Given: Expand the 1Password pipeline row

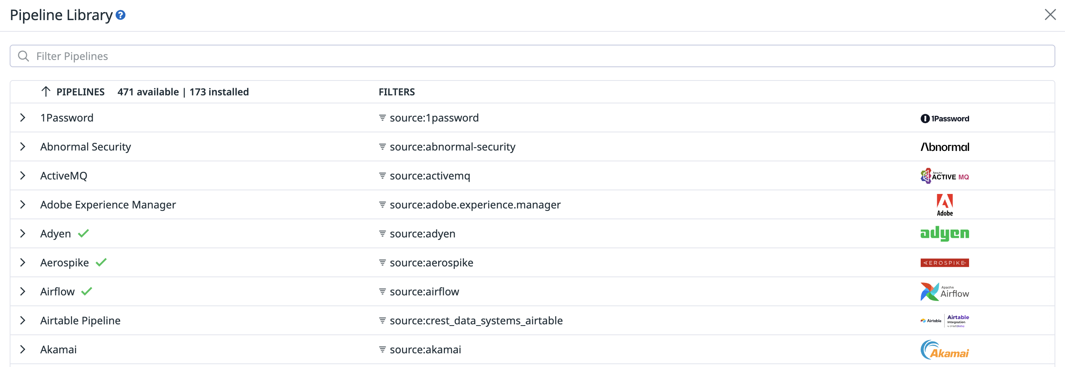Looking at the screenshot, I should point(23,118).
